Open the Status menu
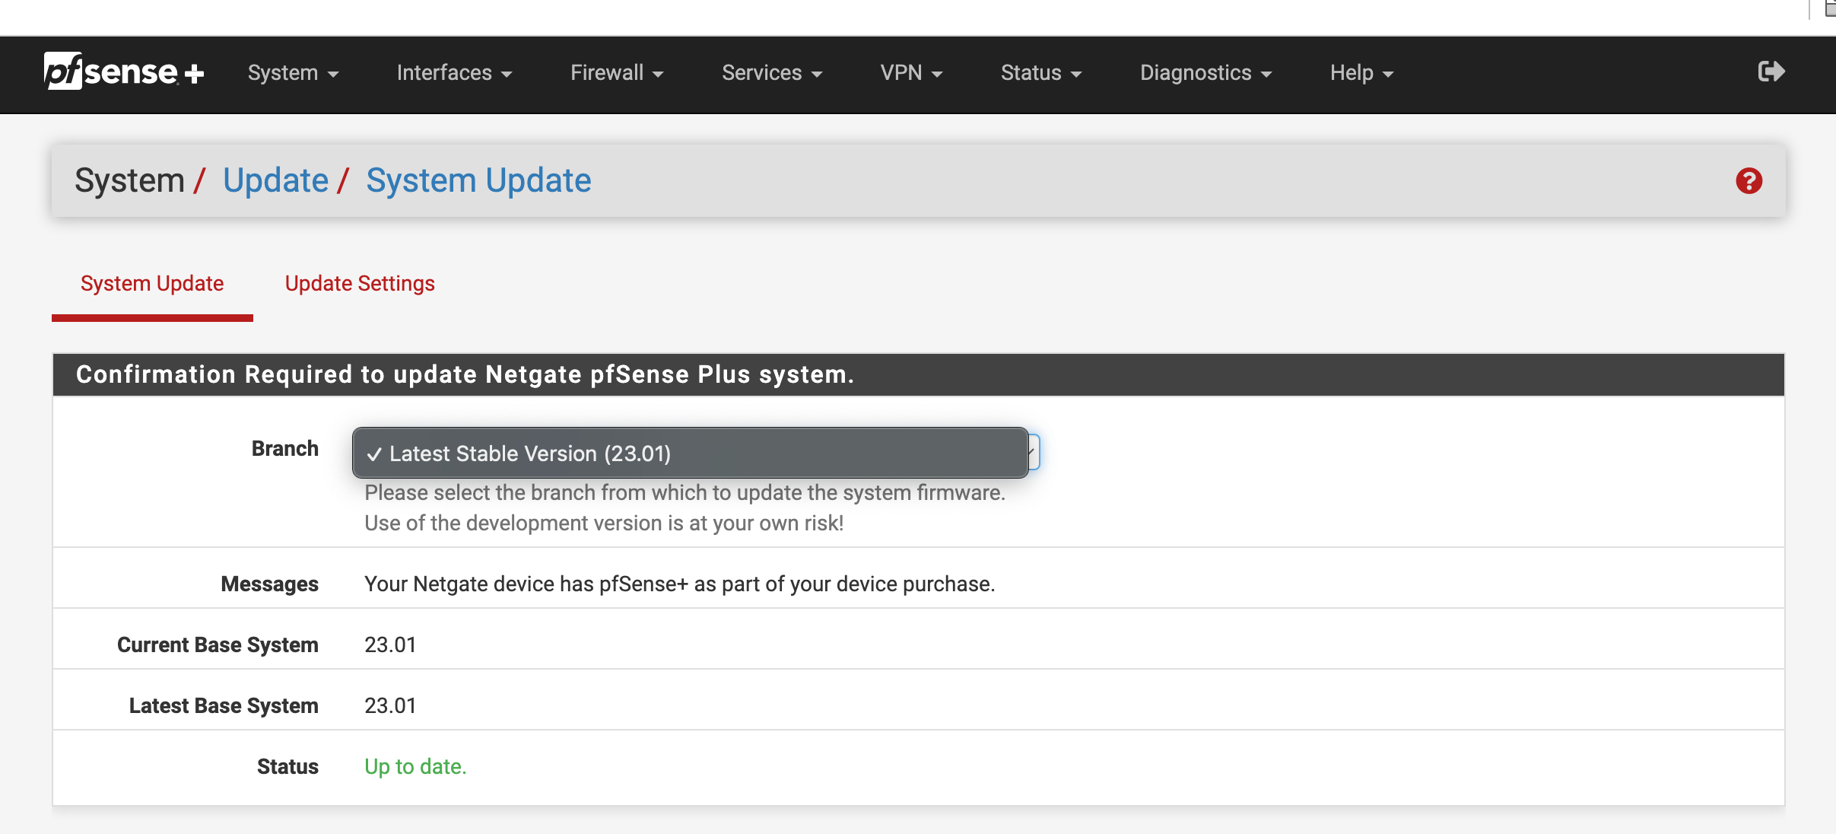This screenshot has width=1836, height=834. pos(1041,73)
